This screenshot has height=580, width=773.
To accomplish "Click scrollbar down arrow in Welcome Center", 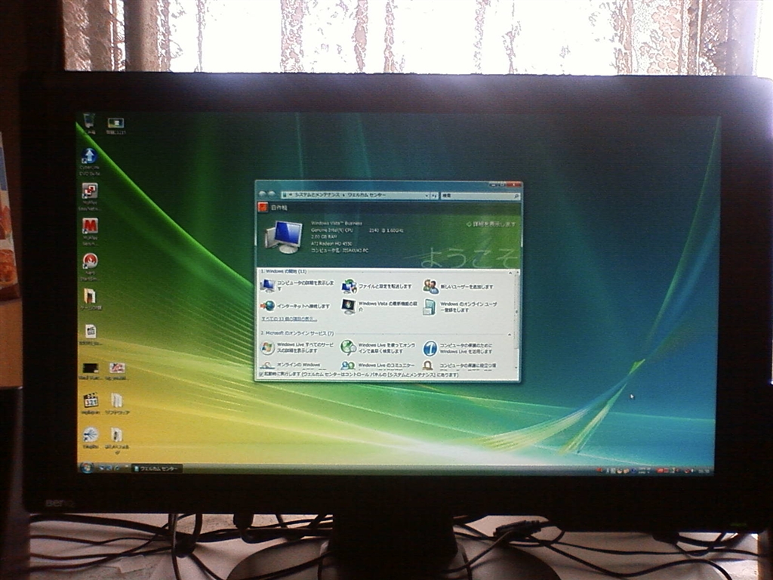I will (516, 368).
